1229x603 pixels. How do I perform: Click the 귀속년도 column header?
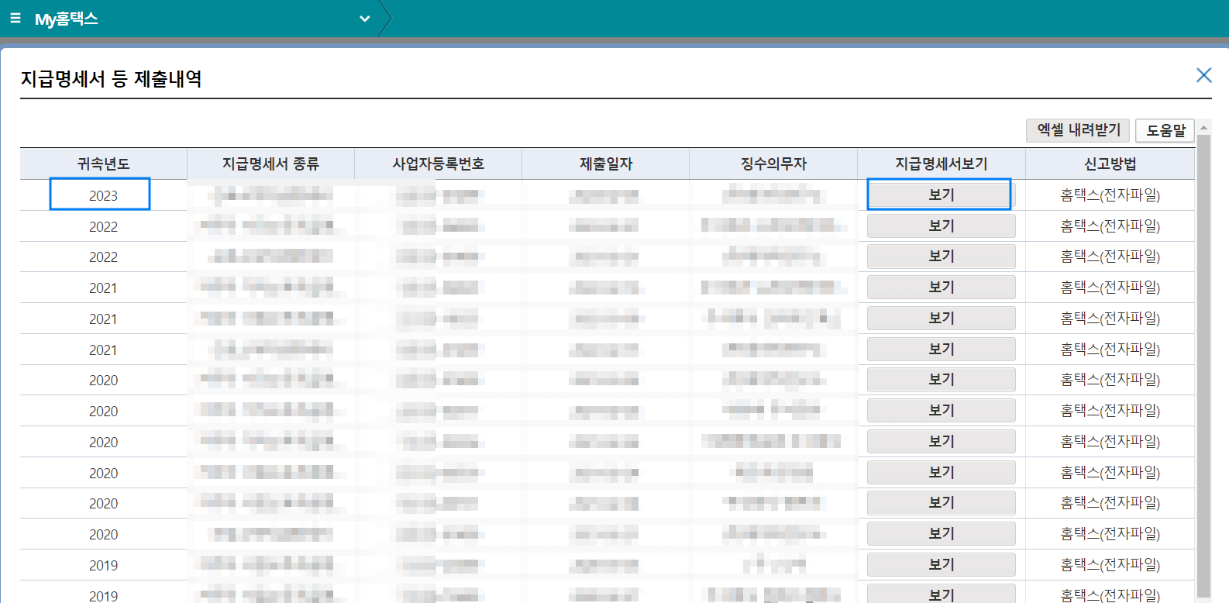tap(104, 164)
